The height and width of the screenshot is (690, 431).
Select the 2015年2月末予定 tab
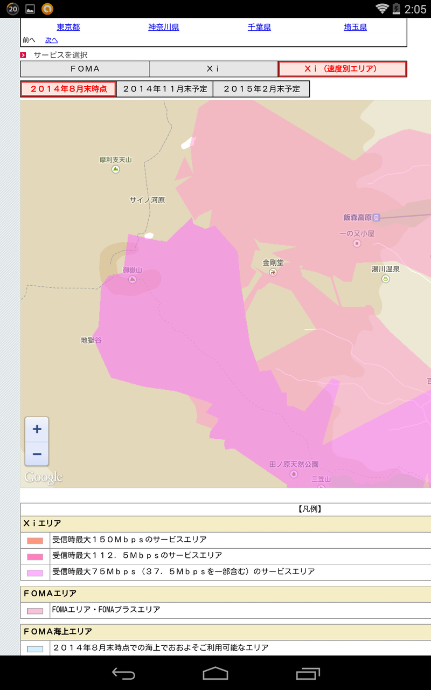point(261,89)
